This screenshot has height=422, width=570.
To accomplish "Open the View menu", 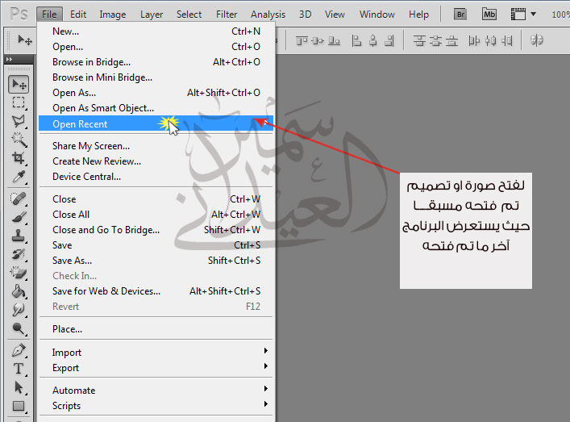I will coord(335,15).
